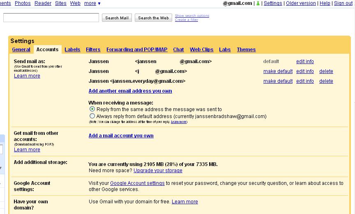This screenshot has height=214, width=355.
Task: Click 'Show search options' link
Action: [x=192, y=16]
